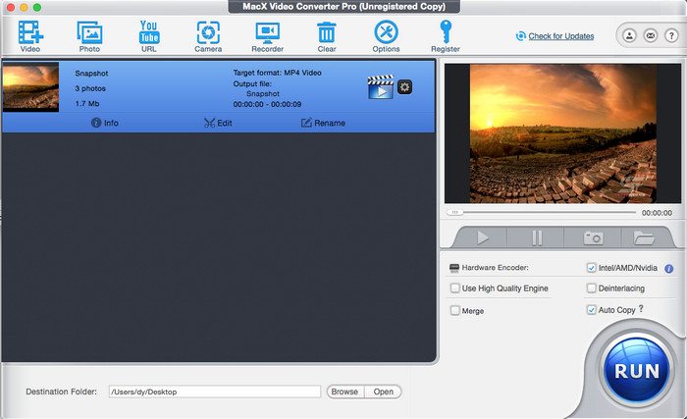Image resolution: width=687 pixels, height=419 pixels.
Task: Click the 'Output file:' label
Action: [252, 83]
